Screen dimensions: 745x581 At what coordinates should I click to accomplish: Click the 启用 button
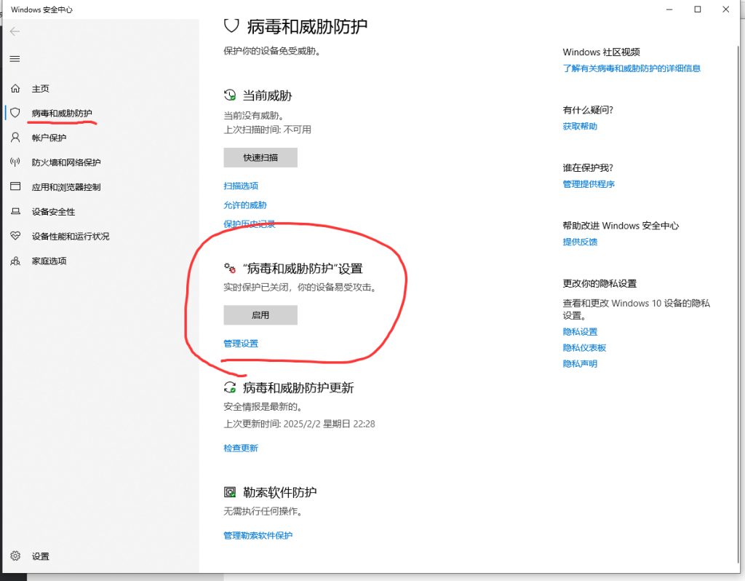(260, 315)
